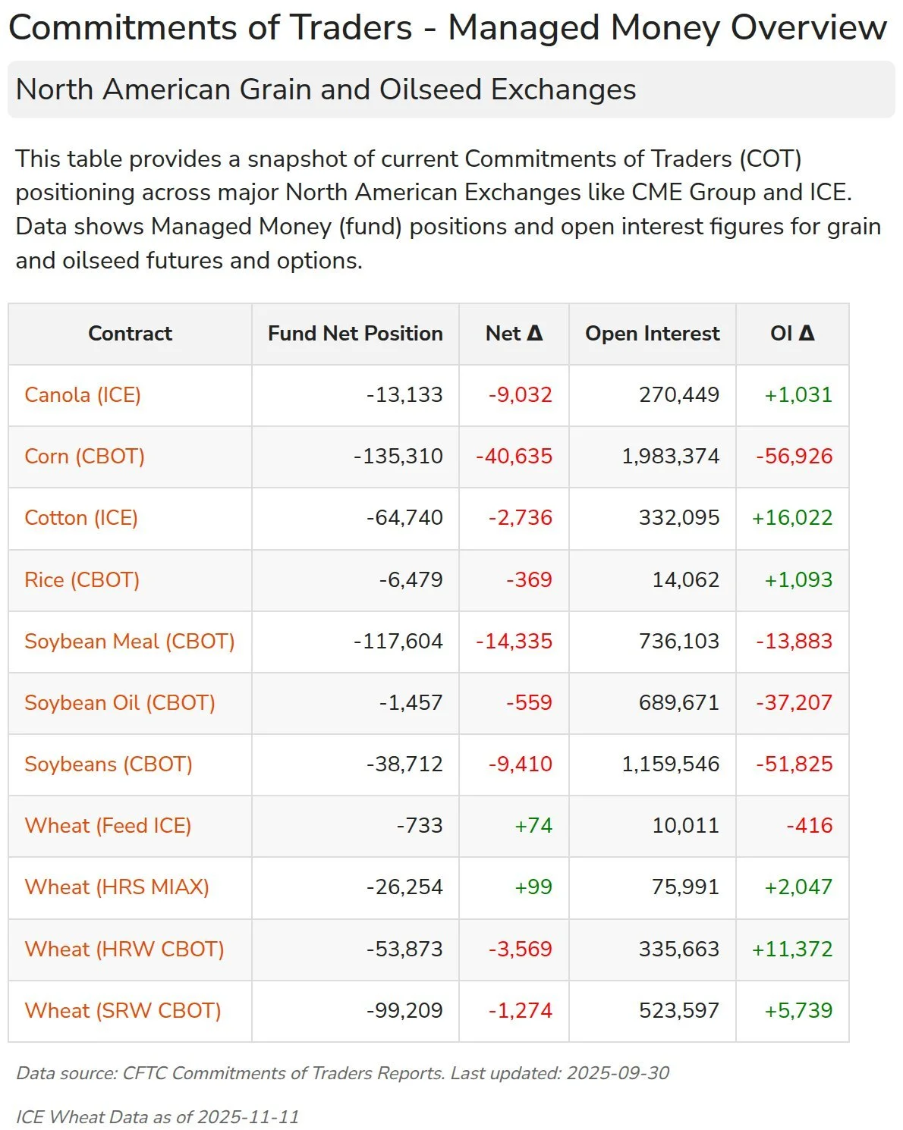Screen dimensions: 903x1130
Task: Click the Cotton (ICE) link
Action: (81, 518)
